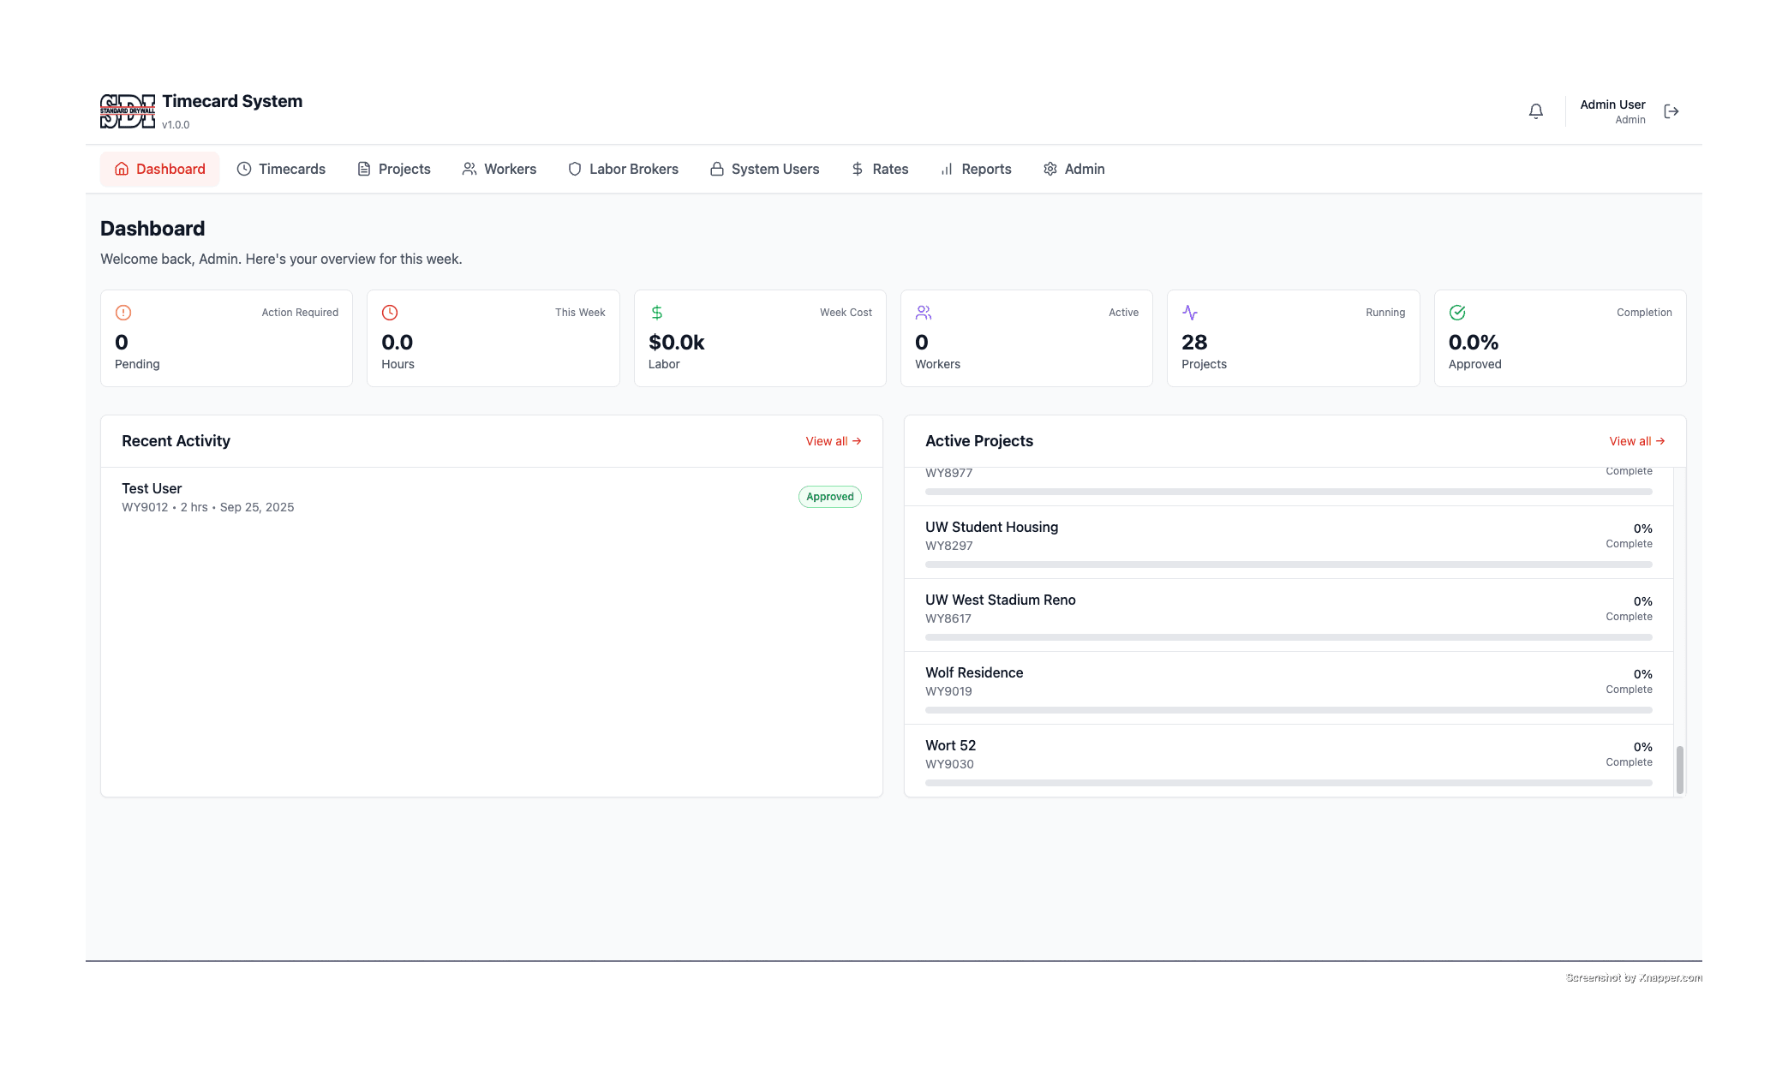1788x1069 pixels.
Task: Open the Rates tab
Action: pyautogui.click(x=880, y=169)
